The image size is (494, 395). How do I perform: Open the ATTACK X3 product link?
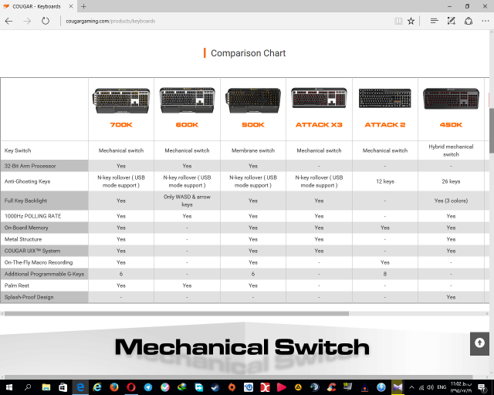319,124
